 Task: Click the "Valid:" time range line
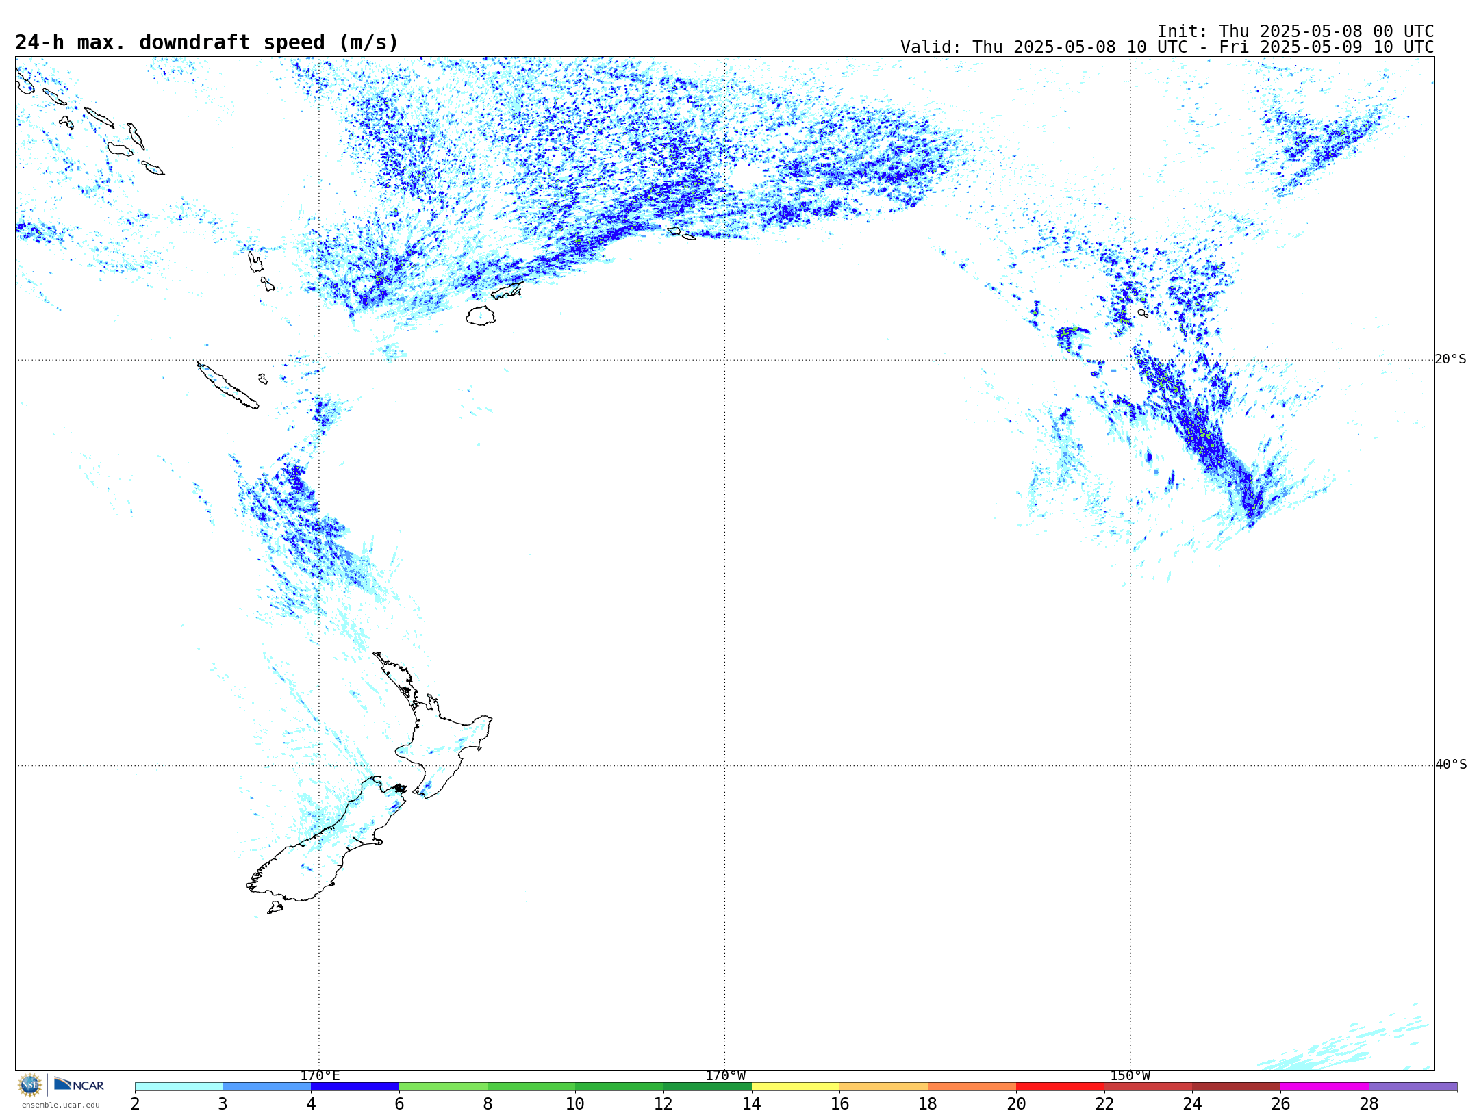tap(1167, 47)
